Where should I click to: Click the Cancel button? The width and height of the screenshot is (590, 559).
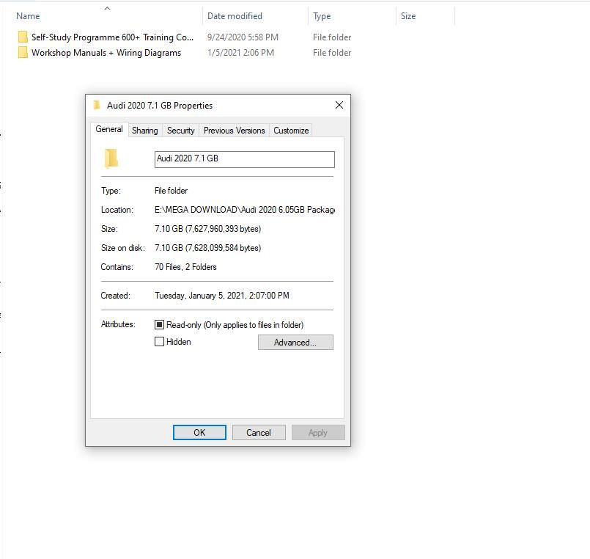click(x=259, y=432)
